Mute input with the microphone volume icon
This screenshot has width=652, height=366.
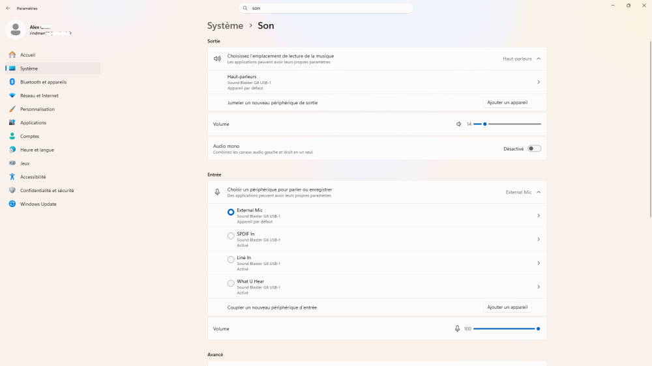pos(458,329)
